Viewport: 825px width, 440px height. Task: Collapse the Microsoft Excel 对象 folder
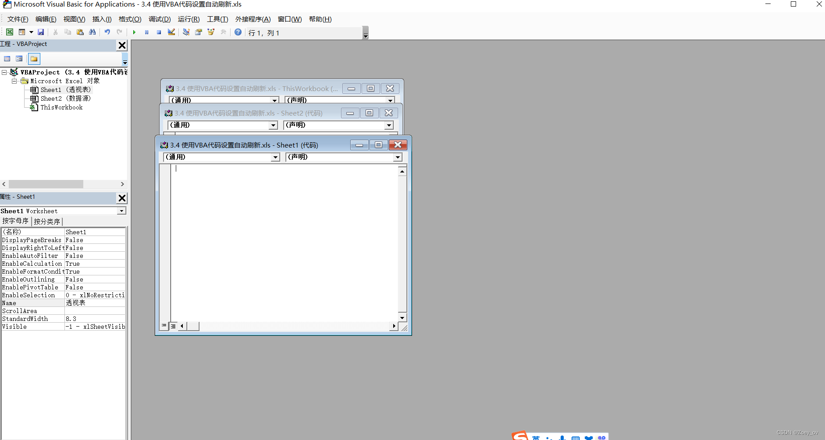point(14,81)
